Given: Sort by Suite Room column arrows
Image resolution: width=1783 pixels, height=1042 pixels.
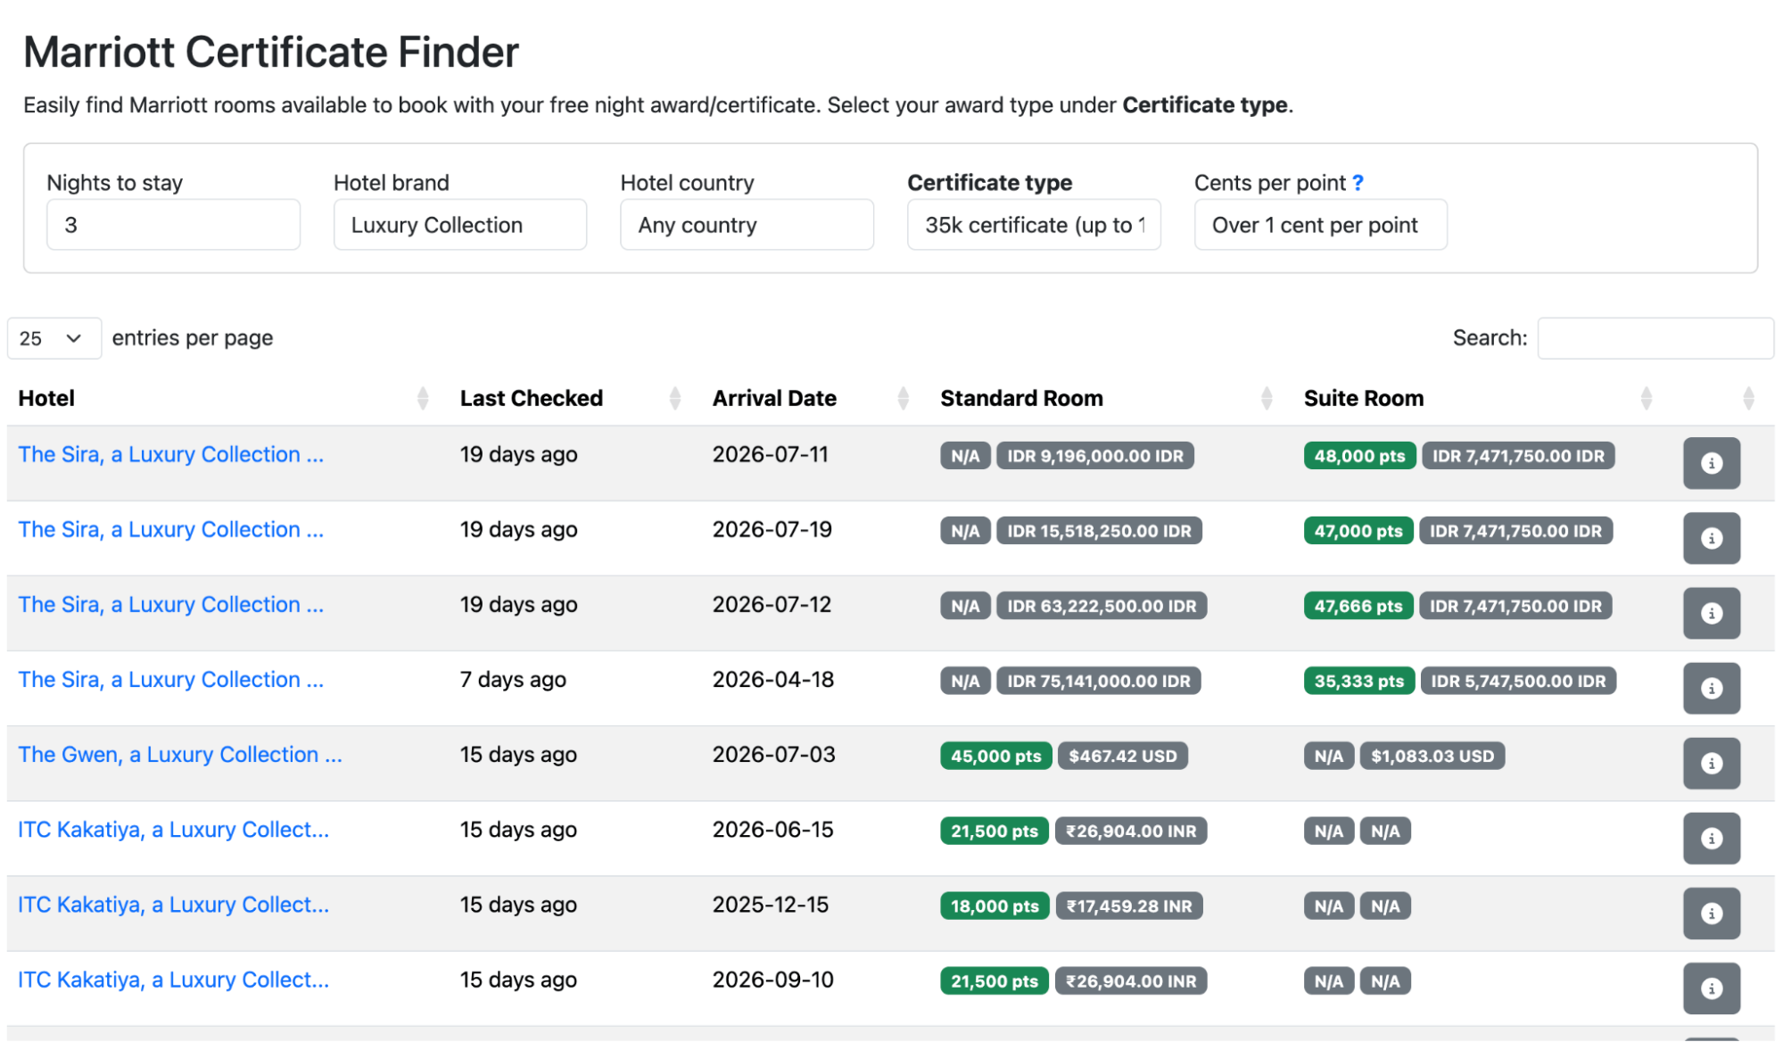Looking at the screenshot, I should (x=1646, y=398).
